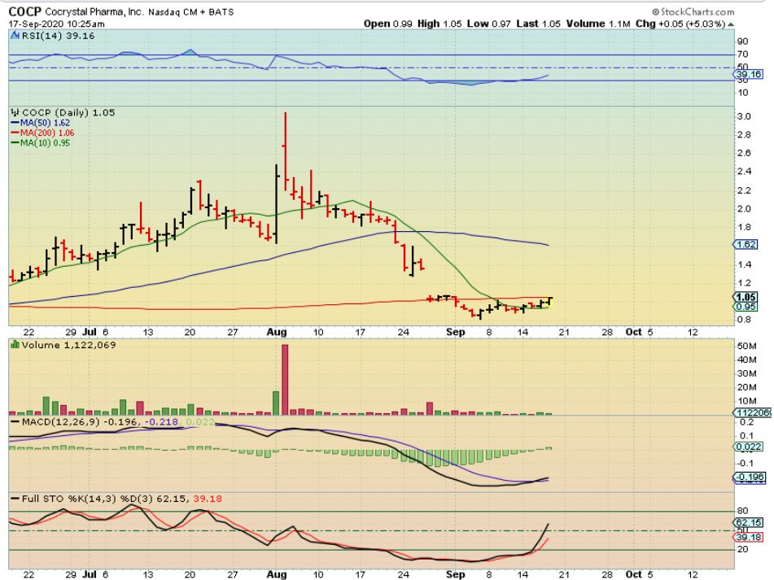Screen dimensions: 774x580
Task: Click the price bar icon before COCP (Daily)
Action: (15, 112)
